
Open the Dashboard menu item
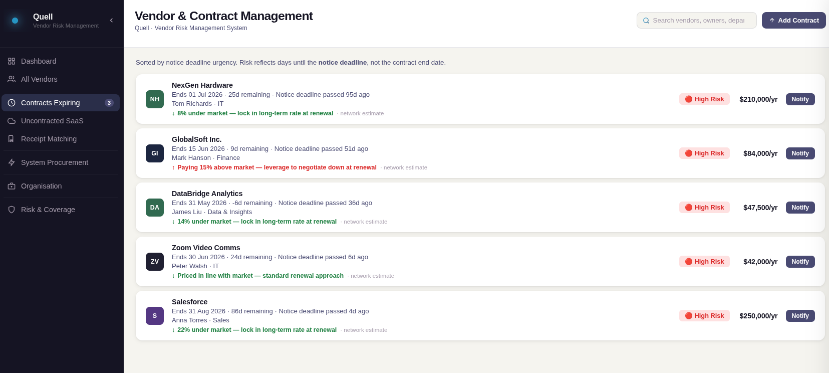point(61,61)
